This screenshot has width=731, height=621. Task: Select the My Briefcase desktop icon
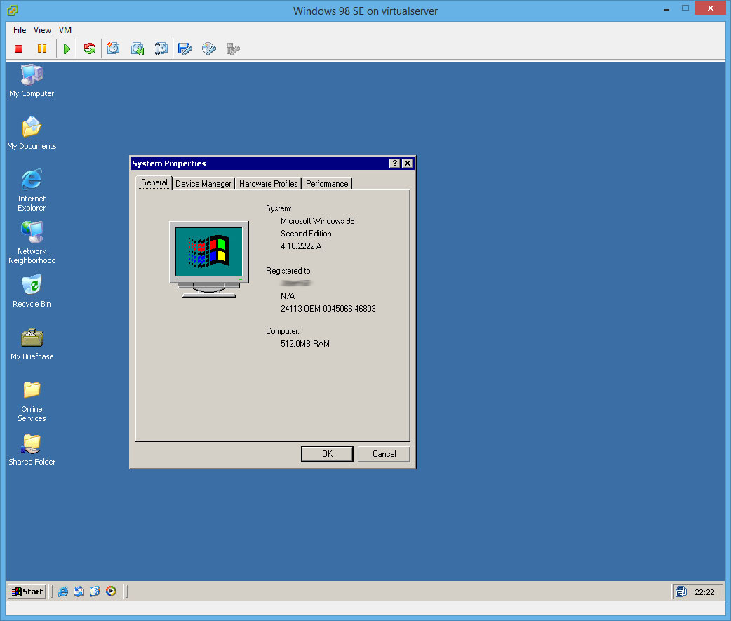(32, 344)
